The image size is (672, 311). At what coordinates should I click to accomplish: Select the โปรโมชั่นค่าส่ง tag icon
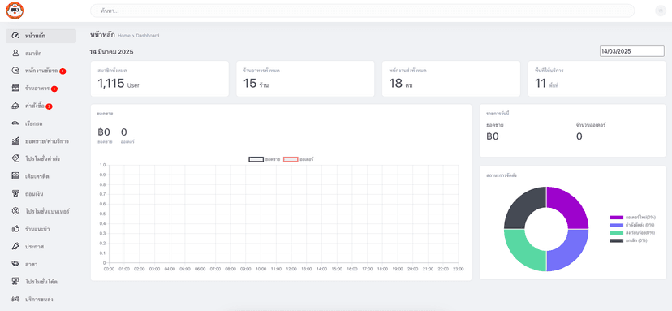[x=16, y=158]
